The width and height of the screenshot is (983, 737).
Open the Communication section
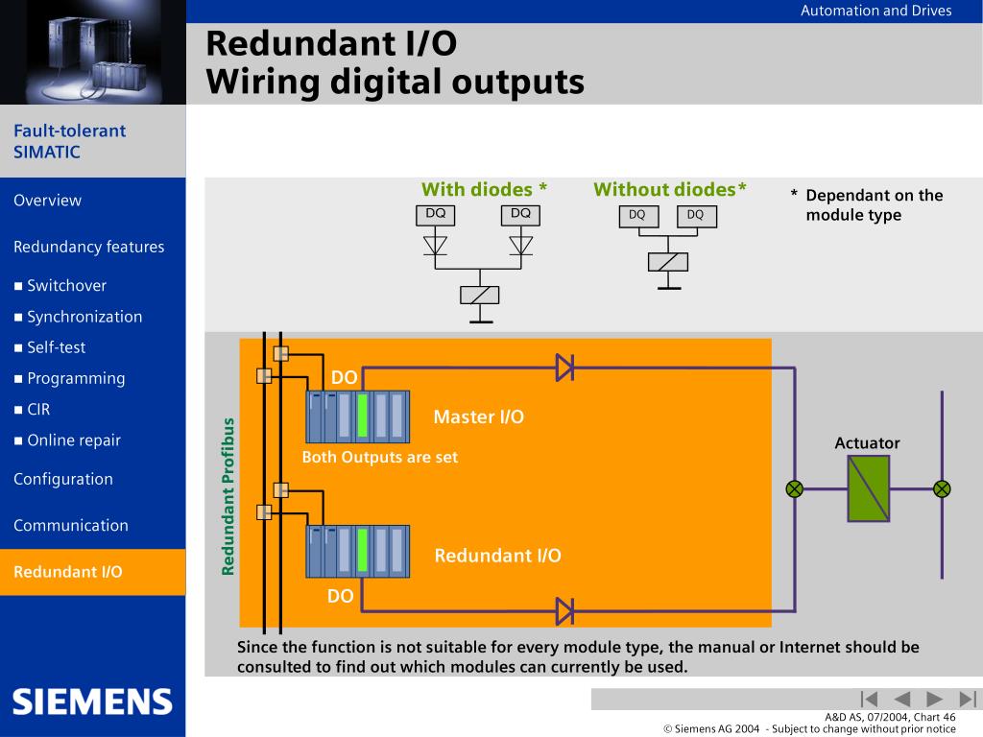71,525
